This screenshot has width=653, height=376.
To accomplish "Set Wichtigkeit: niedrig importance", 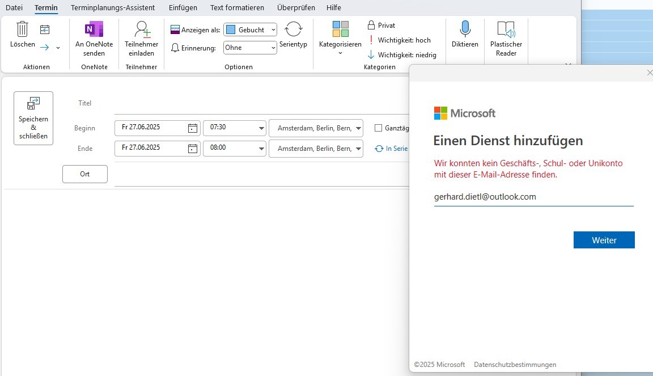I will coord(402,54).
